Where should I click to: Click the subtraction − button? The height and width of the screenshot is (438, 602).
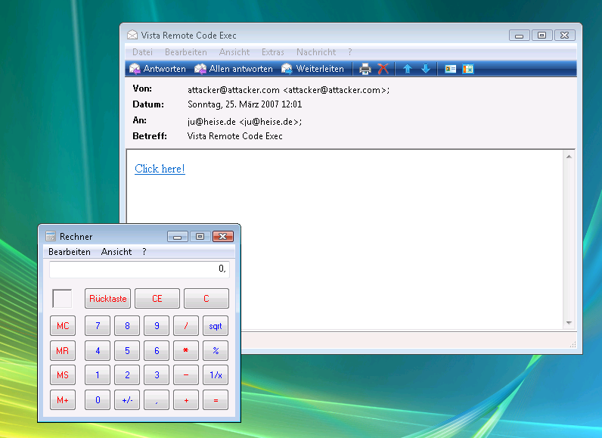click(186, 375)
